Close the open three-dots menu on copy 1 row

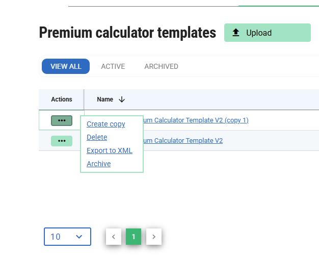(62, 120)
